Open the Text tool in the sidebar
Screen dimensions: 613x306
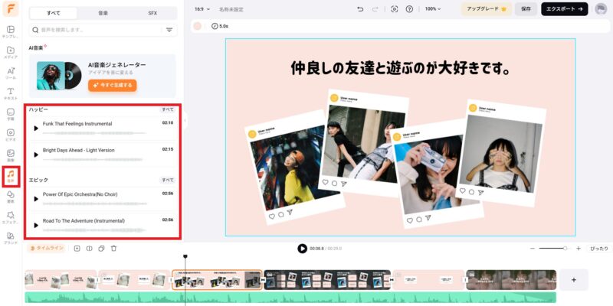[x=11, y=93]
